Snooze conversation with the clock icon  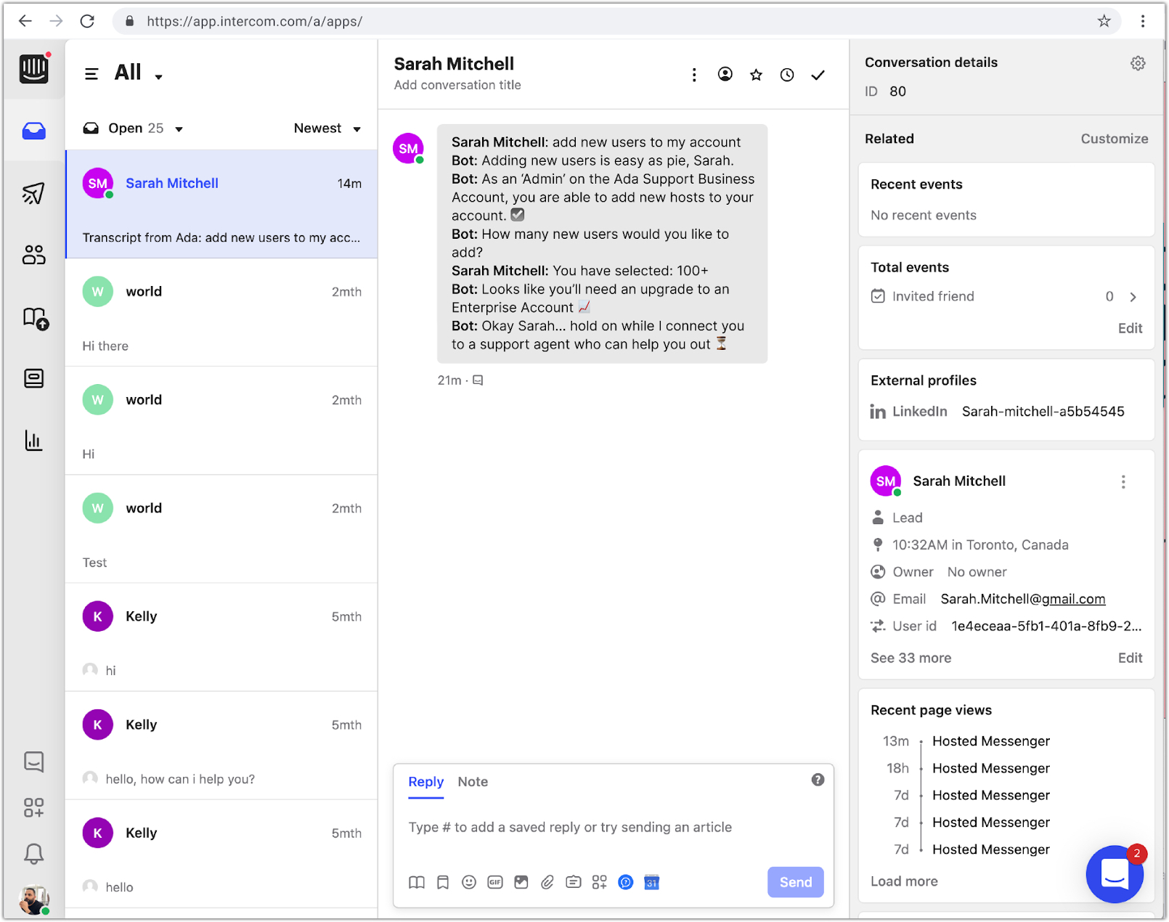click(787, 75)
